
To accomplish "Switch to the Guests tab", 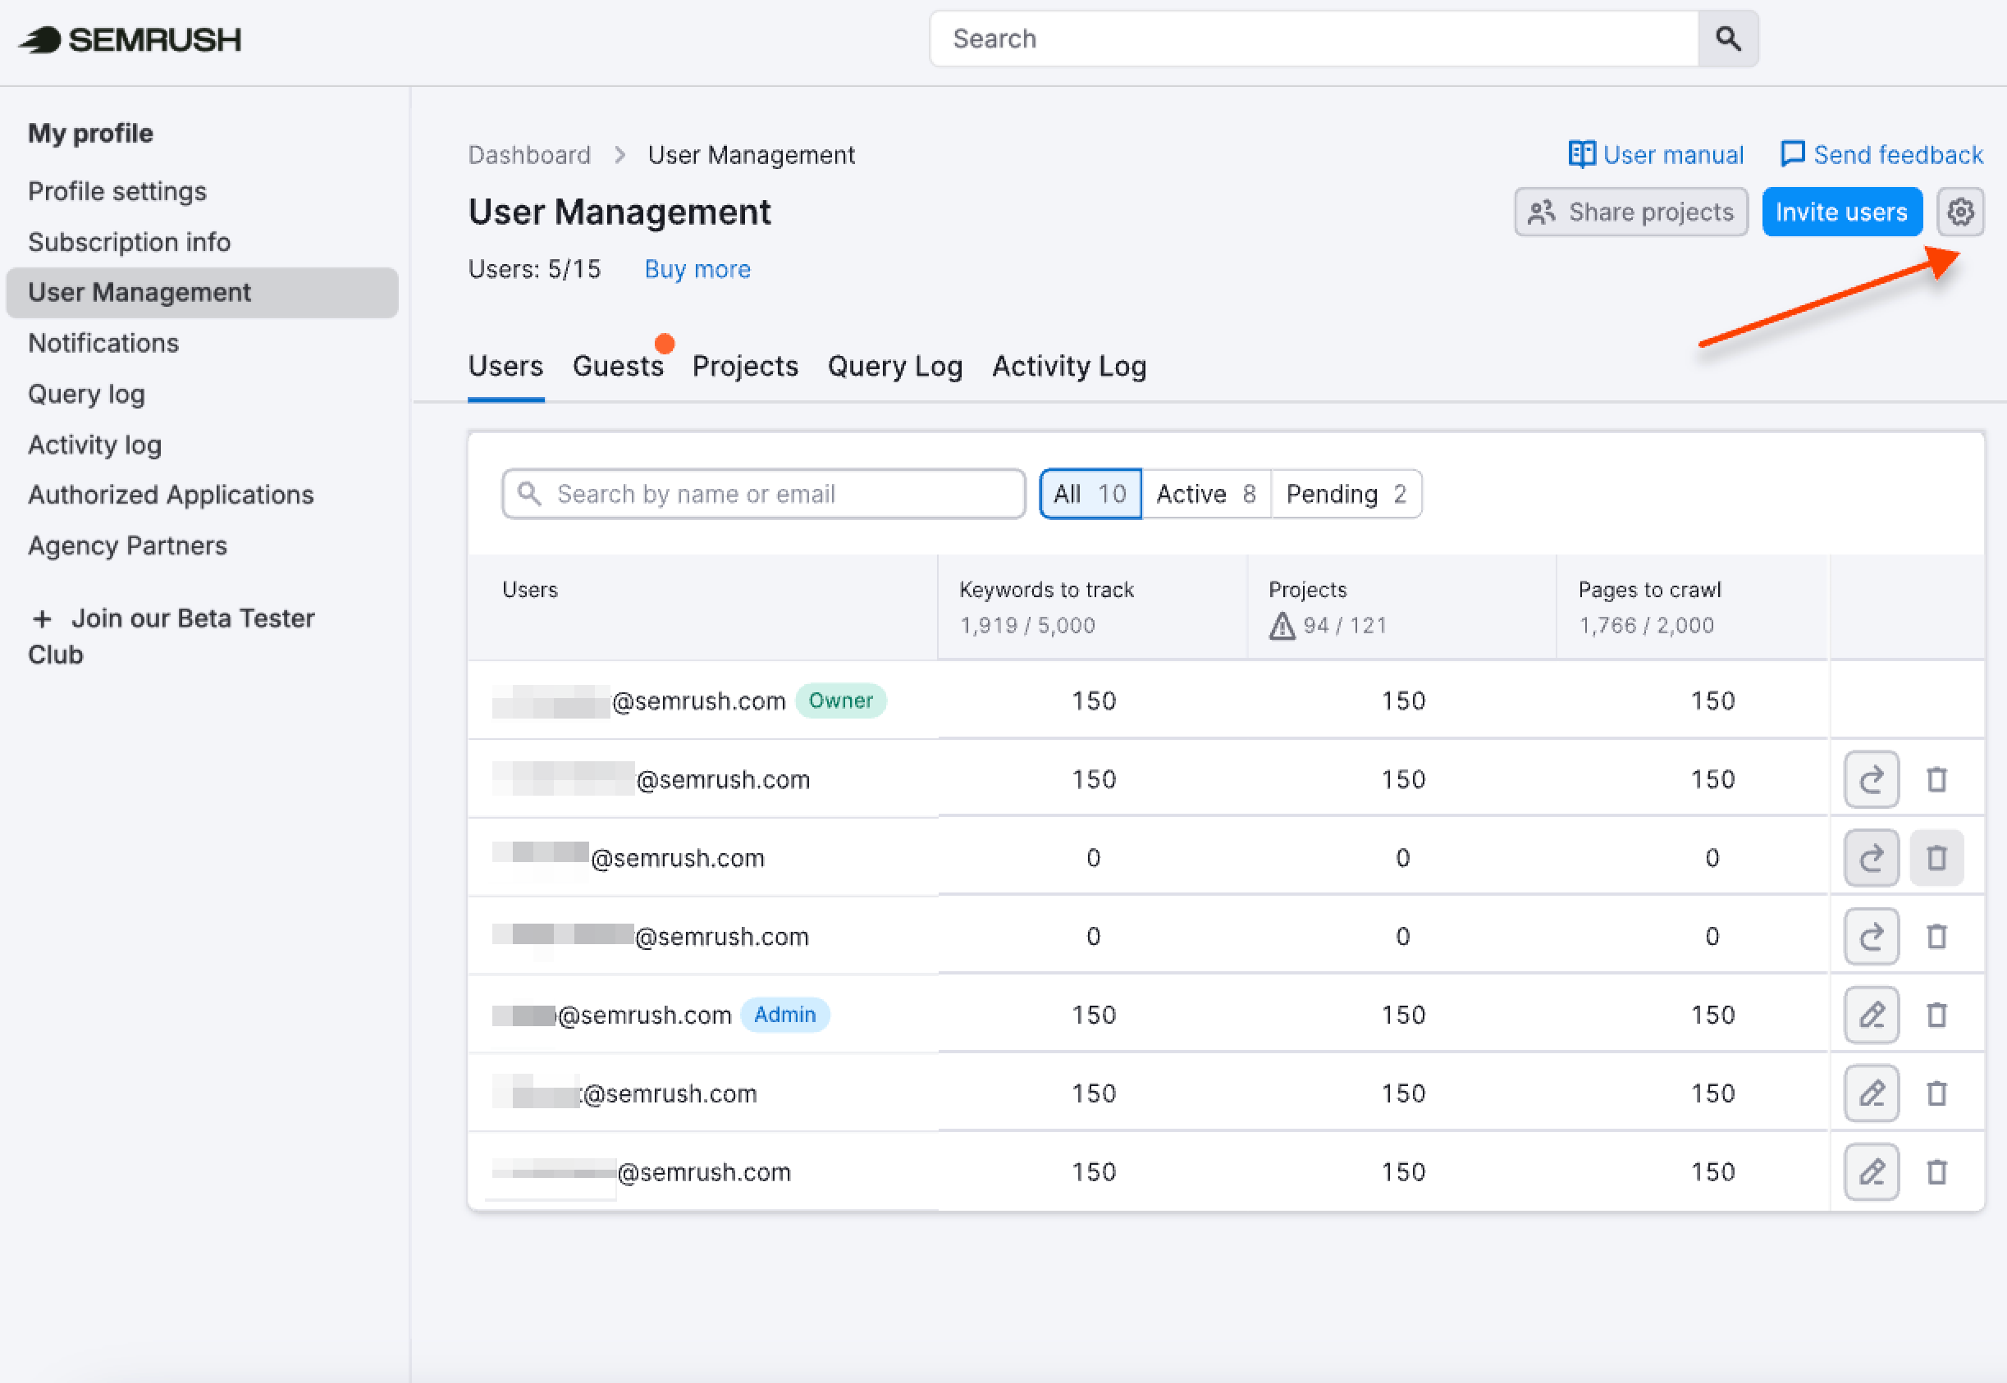I will (x=618, y=366).
